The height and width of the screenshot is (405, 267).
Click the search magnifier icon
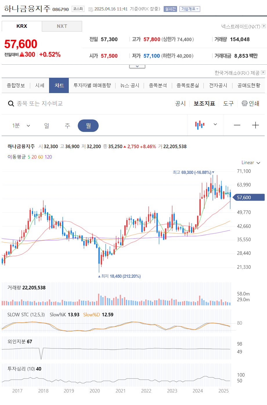pos(11,103)
